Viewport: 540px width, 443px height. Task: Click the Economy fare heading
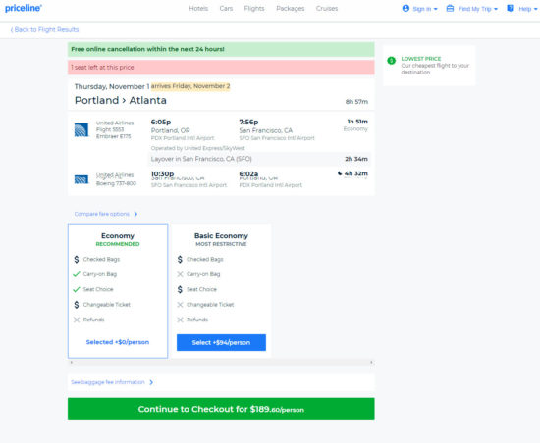tap(118, 236)
